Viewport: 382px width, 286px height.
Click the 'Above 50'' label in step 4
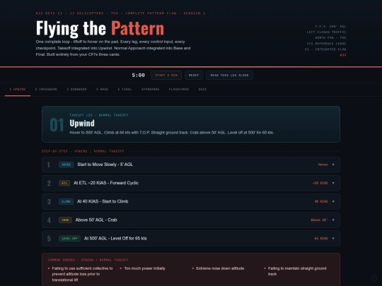319,220
